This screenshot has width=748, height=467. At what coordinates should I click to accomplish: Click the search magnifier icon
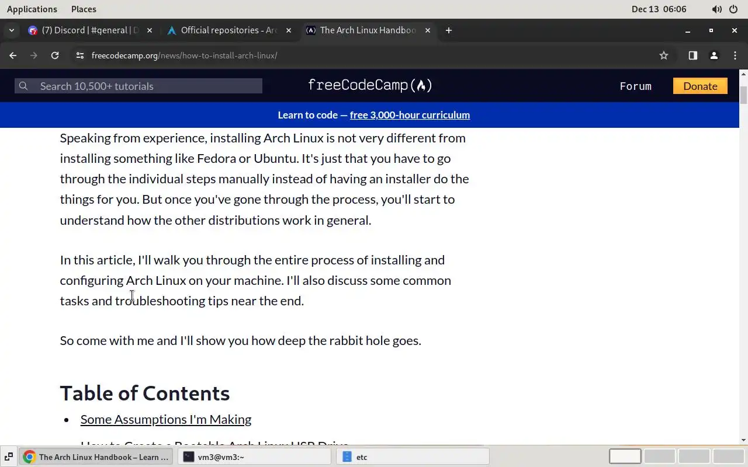click(23, 86)
